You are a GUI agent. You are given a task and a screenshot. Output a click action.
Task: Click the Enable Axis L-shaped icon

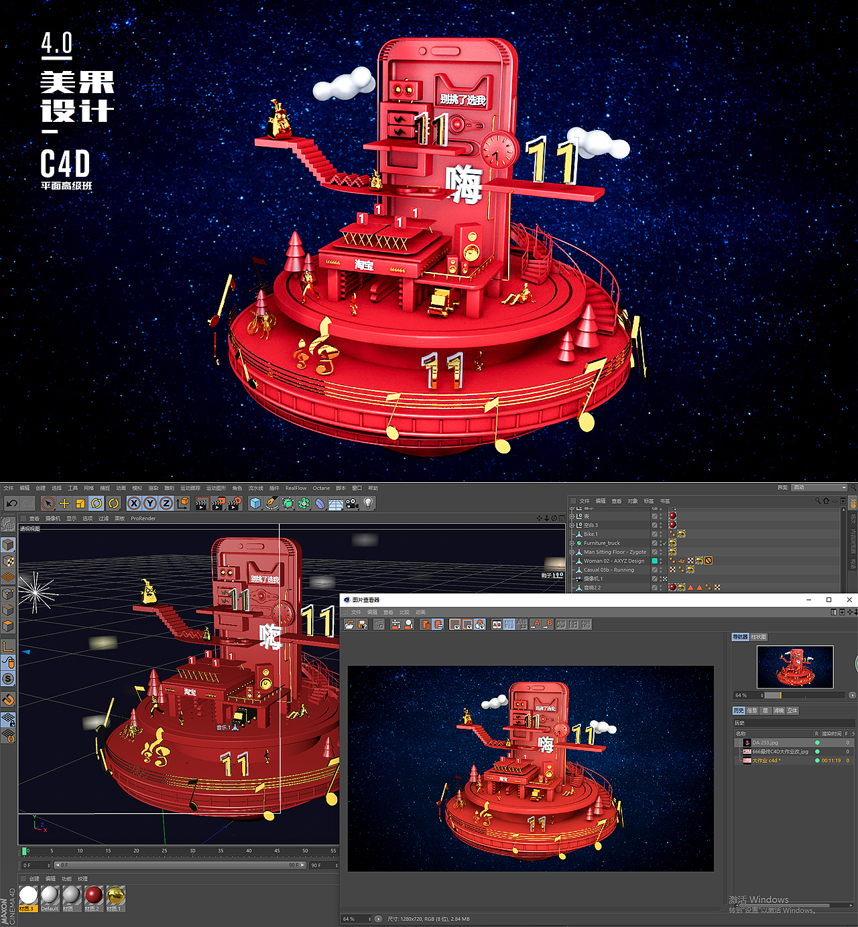(x=8, y=646)
